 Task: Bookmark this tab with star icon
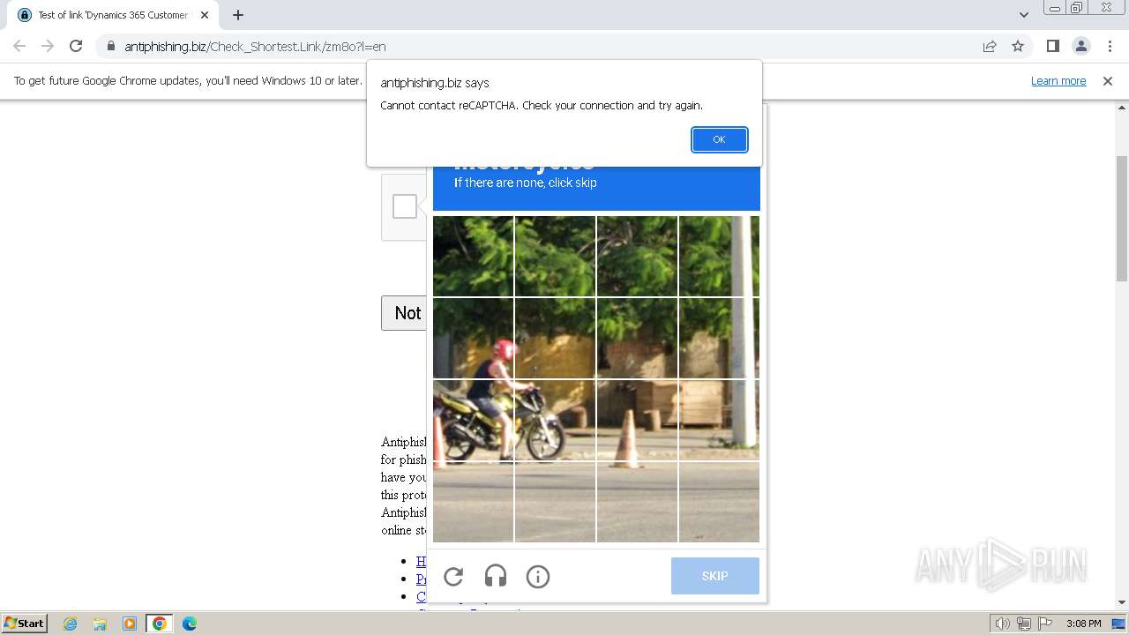point(1018,46)
